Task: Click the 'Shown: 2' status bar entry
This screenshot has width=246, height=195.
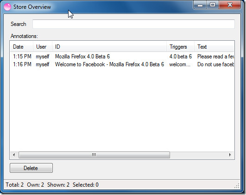Action: pos(58,185)
